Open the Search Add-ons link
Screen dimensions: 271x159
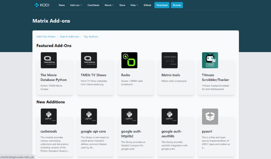click(x=69, y=37)
